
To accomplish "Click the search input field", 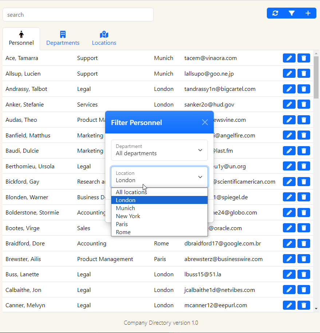I will click(78, 15).
